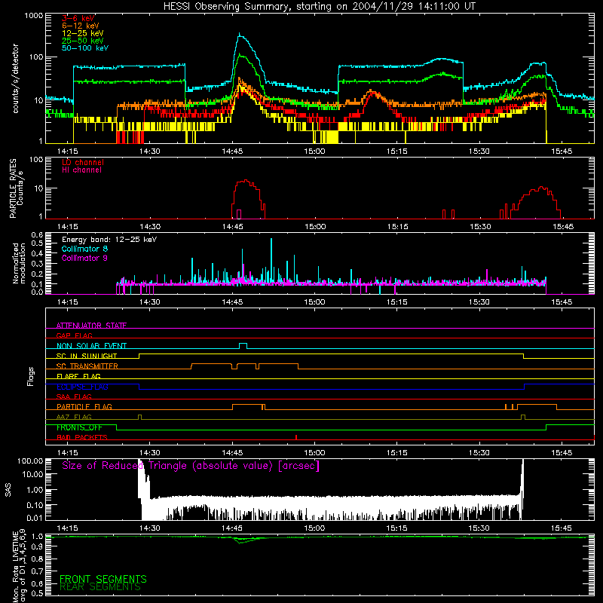Click the REAR SEGMENTS legend label
The height and width of the screenshot is (603, 603).
(100, 587)
